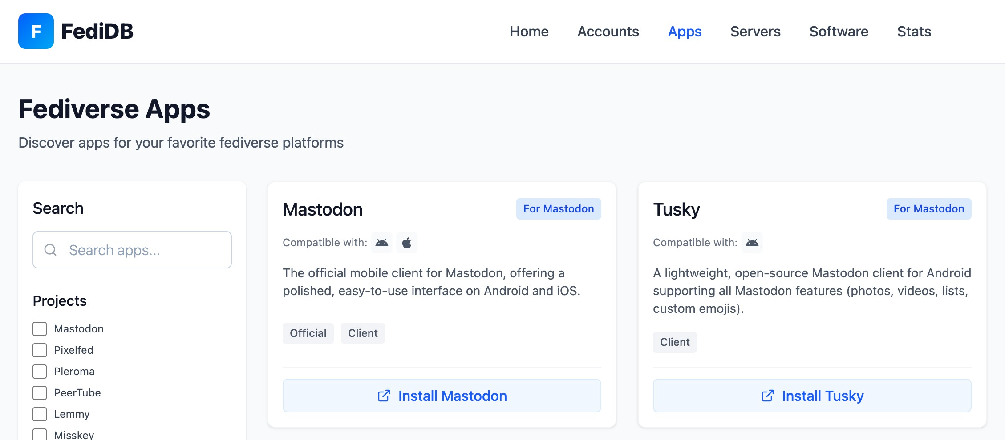This screenshot has height=440, width=1005.
Task: Open the Accounts section
Action: [608, 32]
